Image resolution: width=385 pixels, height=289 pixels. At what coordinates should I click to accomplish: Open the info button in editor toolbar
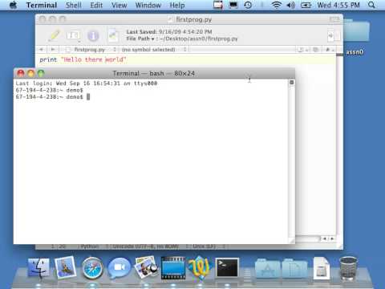93,35
